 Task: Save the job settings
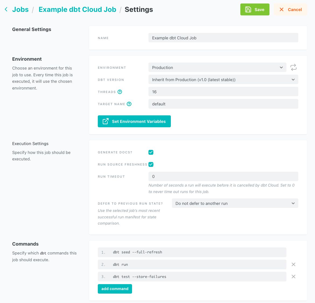point(255,9)
